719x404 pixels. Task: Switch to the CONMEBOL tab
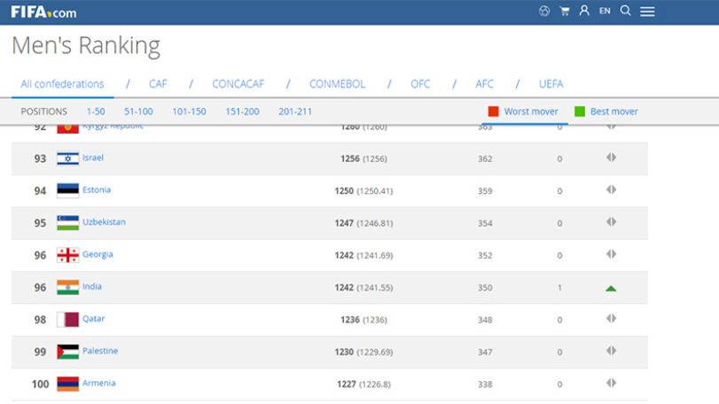(337, 84)
